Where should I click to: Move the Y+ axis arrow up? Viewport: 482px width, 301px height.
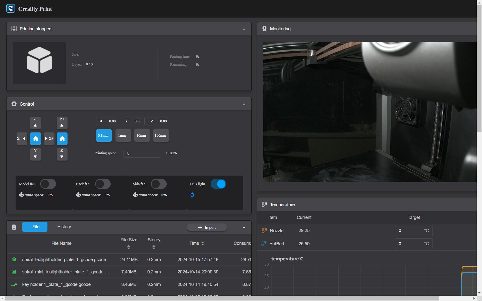coord(35,123)
